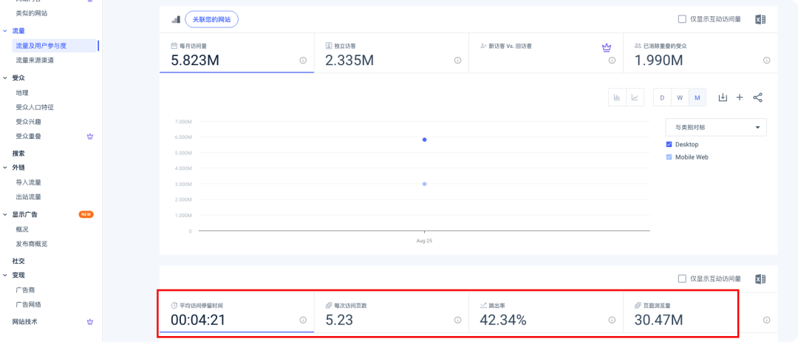The height and width of the screenshot is (342, 798).
Task: Click the crown icon next to 网站技术
Action: click(90, 321)
